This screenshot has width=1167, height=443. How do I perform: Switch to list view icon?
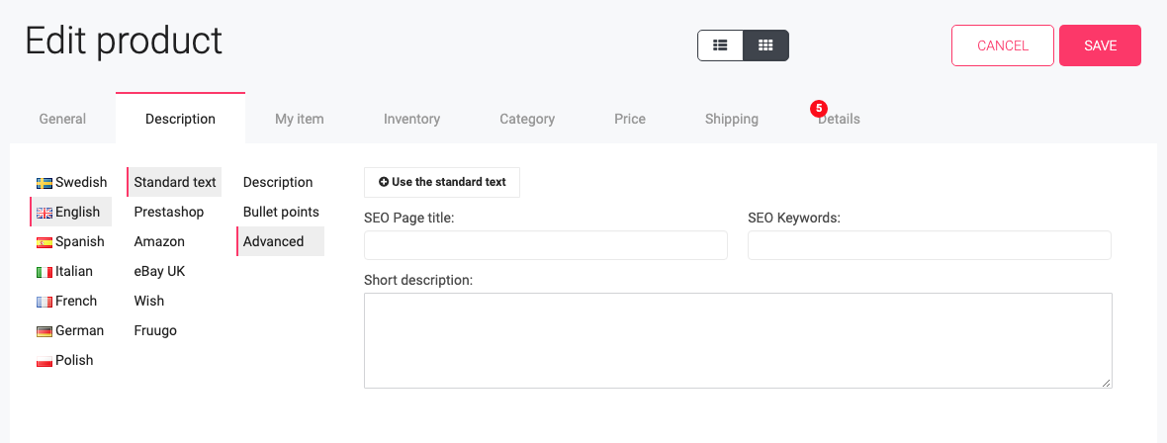pyautogui.click(x=720, y=45)
